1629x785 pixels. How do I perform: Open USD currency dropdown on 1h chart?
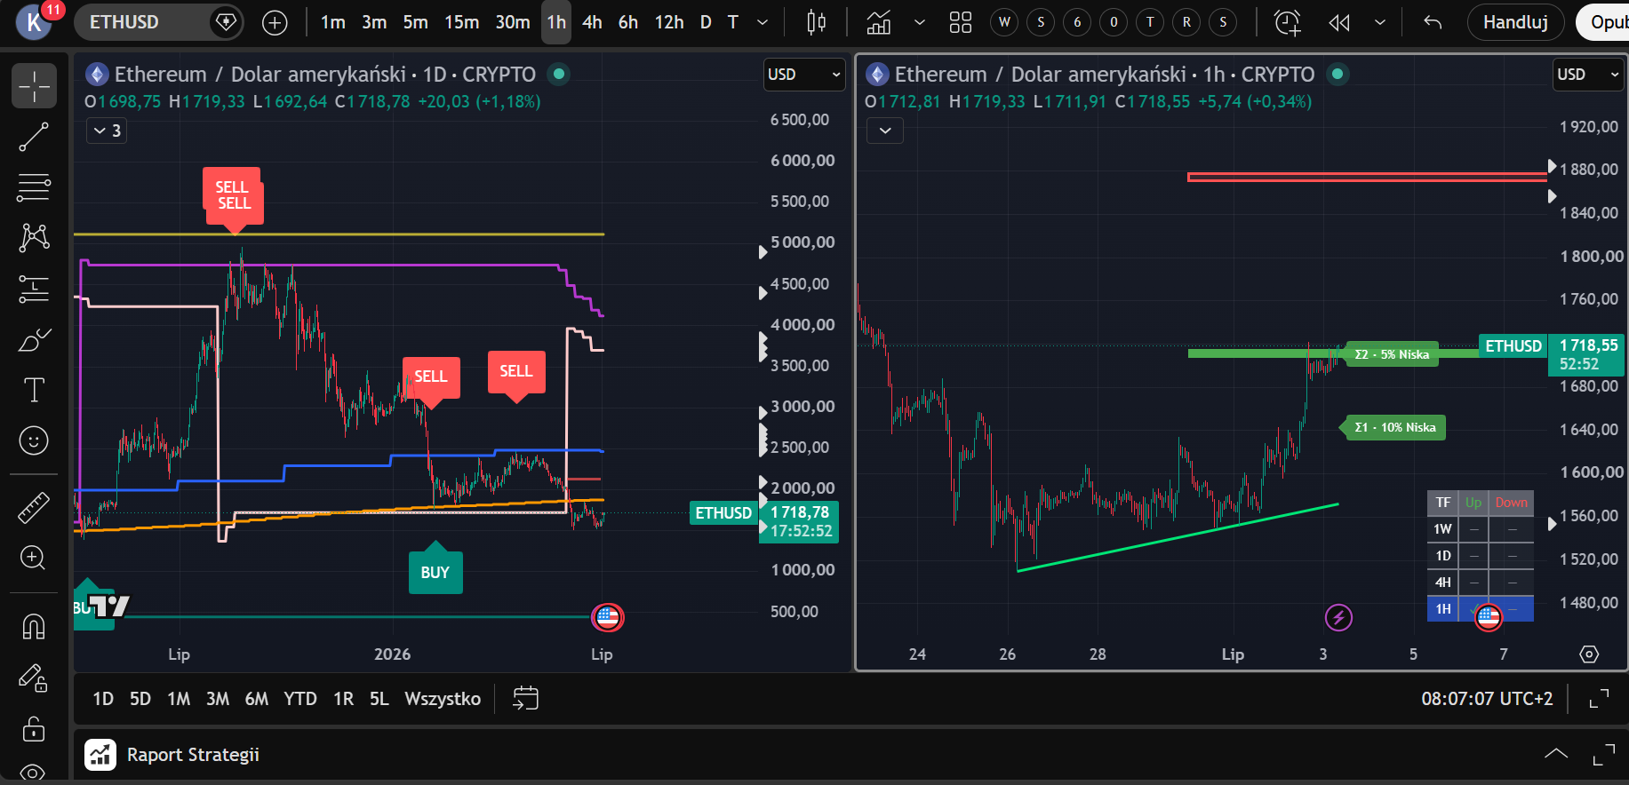tap(1587, 75)
